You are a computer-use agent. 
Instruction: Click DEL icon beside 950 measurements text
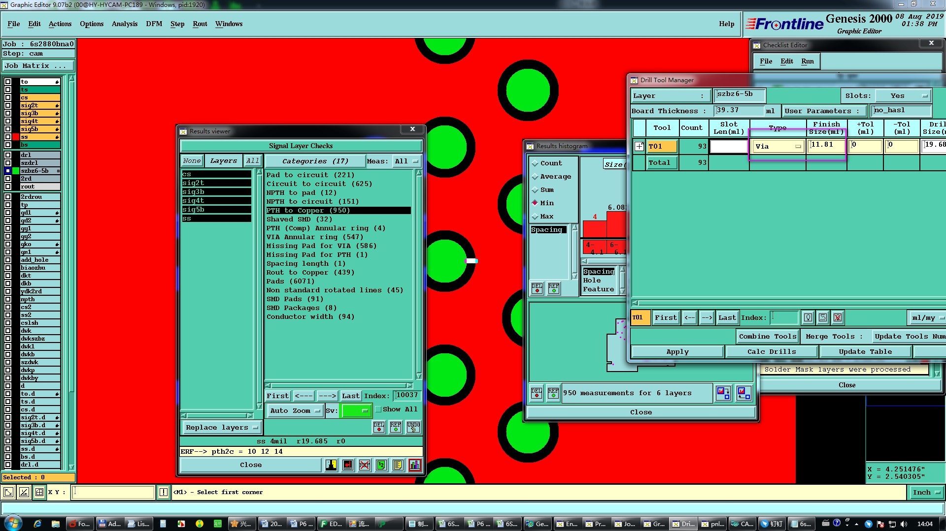537,393
